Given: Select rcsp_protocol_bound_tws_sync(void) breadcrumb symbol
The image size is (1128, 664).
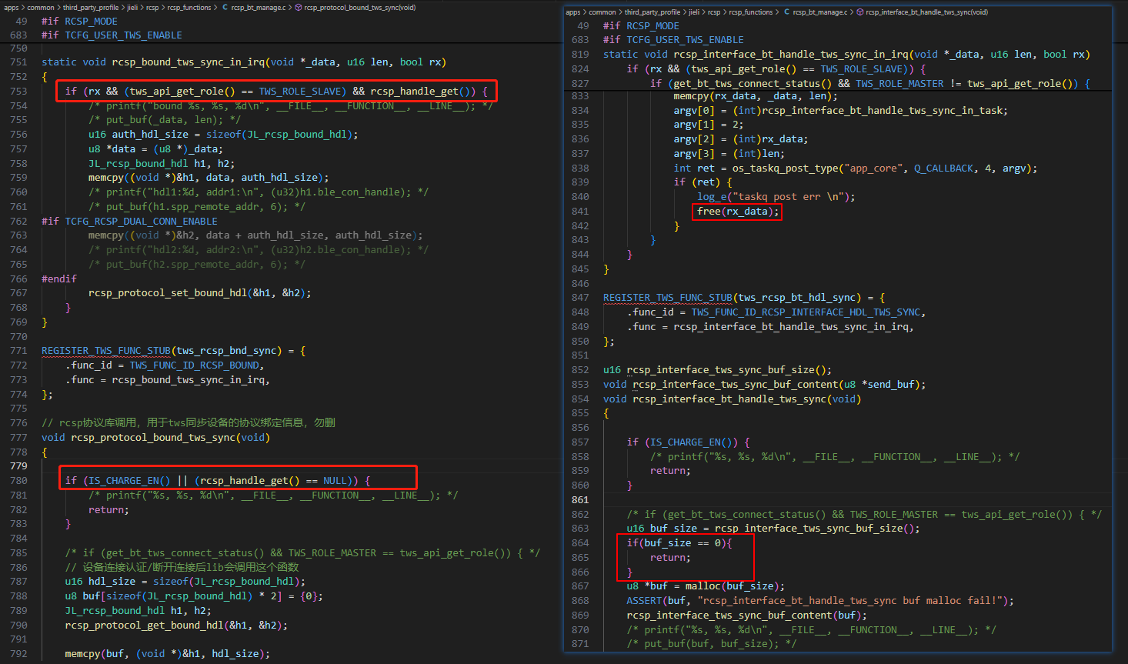Looking at the screenshot, I should pyautogui.click(x=359, y=8).
